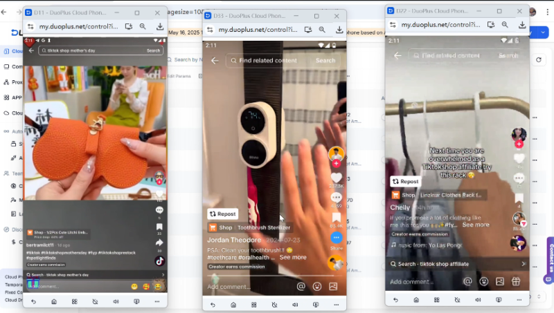Click the volume icon in D11 bottom toolbar
Screen dimensions: 554x313
(x=116, y=301)
